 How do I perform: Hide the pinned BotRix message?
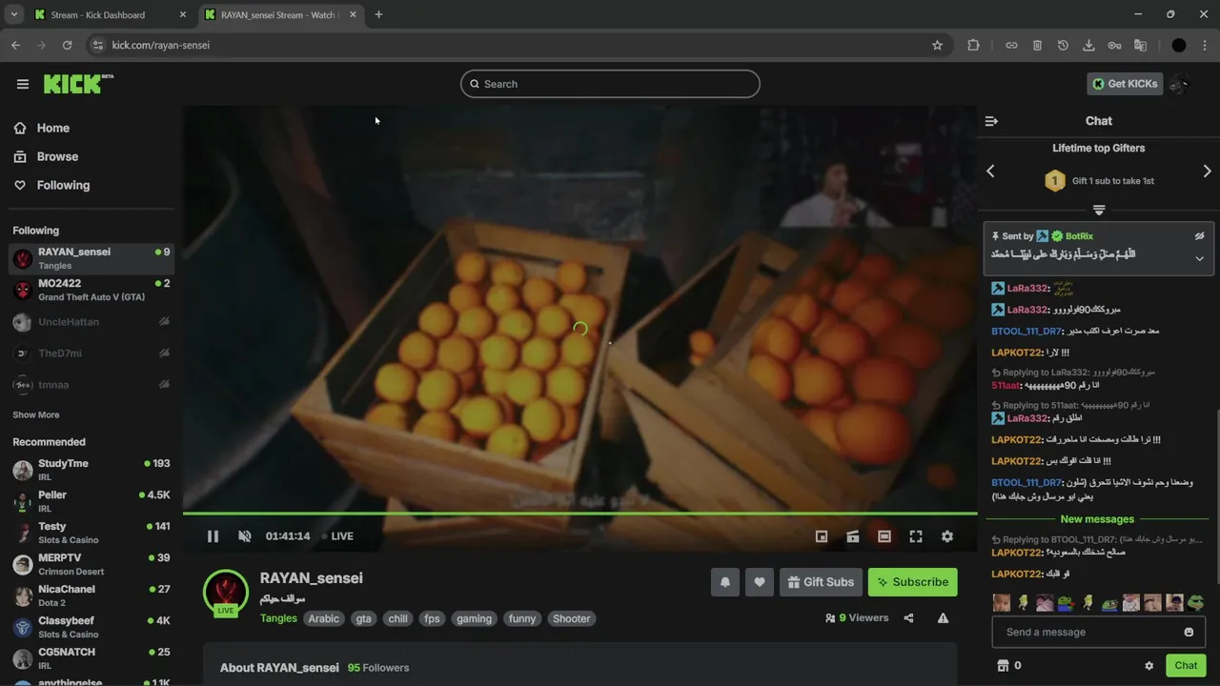[x=1200, y=235]
